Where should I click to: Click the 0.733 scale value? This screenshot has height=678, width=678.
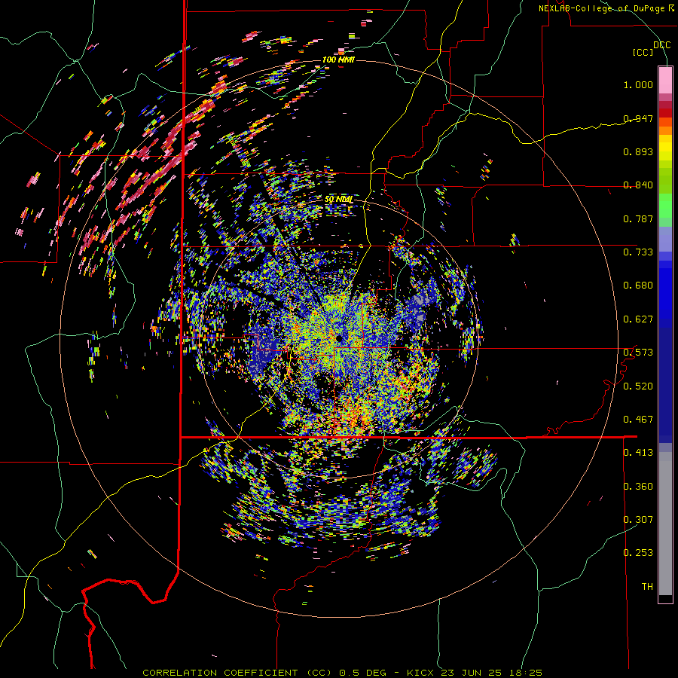(638, 252)
